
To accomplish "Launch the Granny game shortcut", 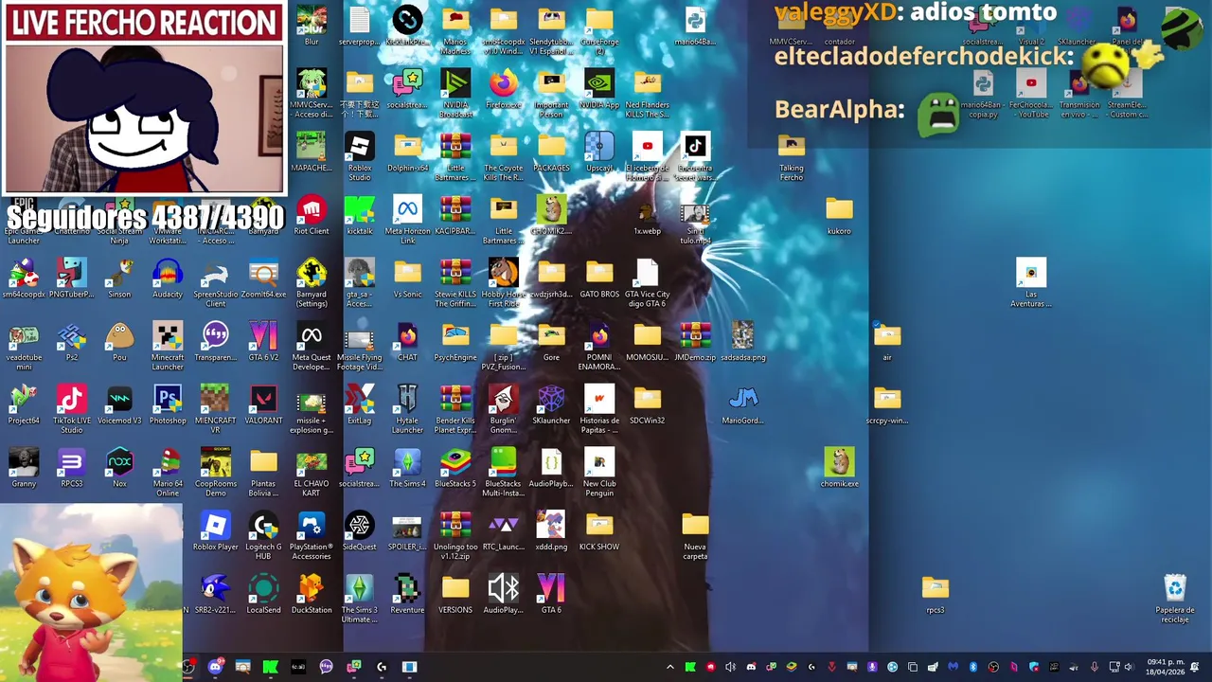I will [24, 468].
